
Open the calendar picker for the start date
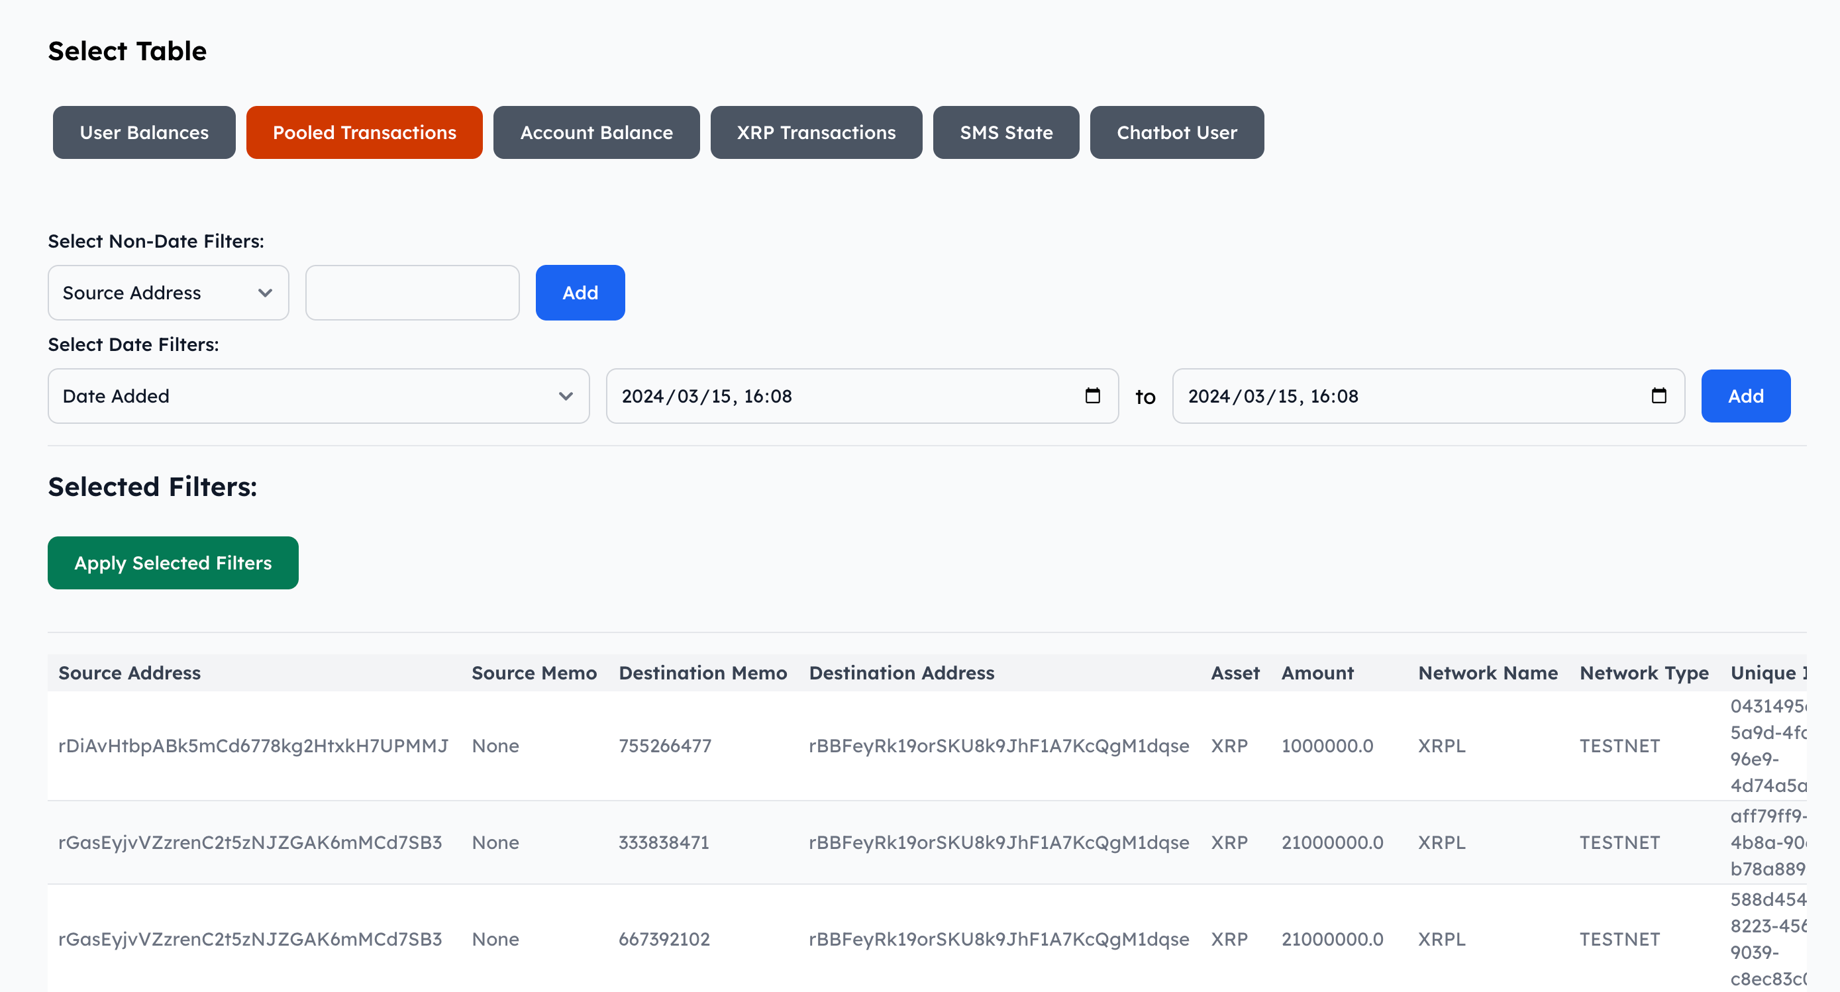pyautogui.click(x=1093, y=395)
